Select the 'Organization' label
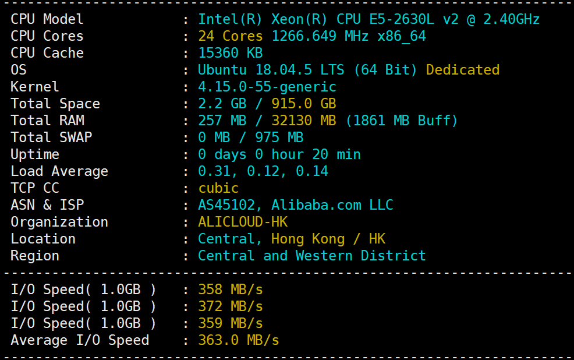The height and width of the screenshot is (360, 574). (59, 222)
